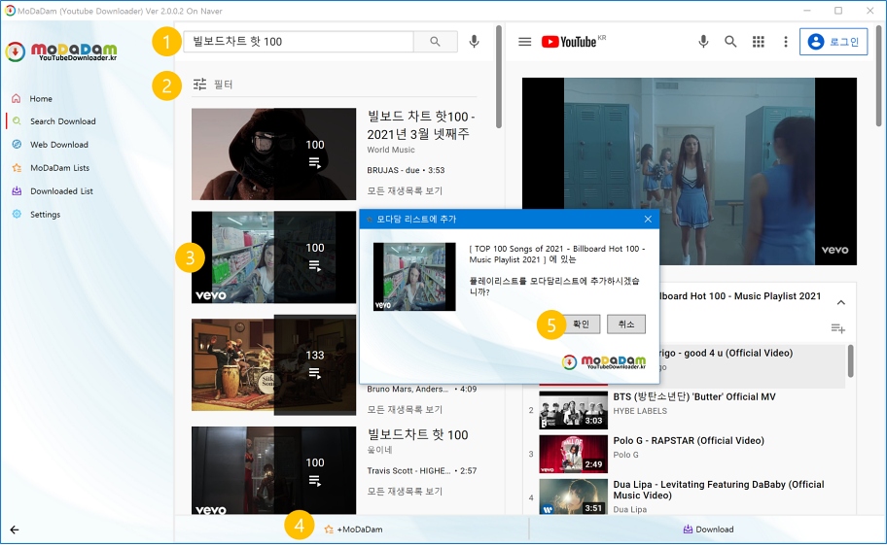Click the YouTube voice search microphone
The image size is (887, 547).
pyautogui.click(x=703, y=41)
